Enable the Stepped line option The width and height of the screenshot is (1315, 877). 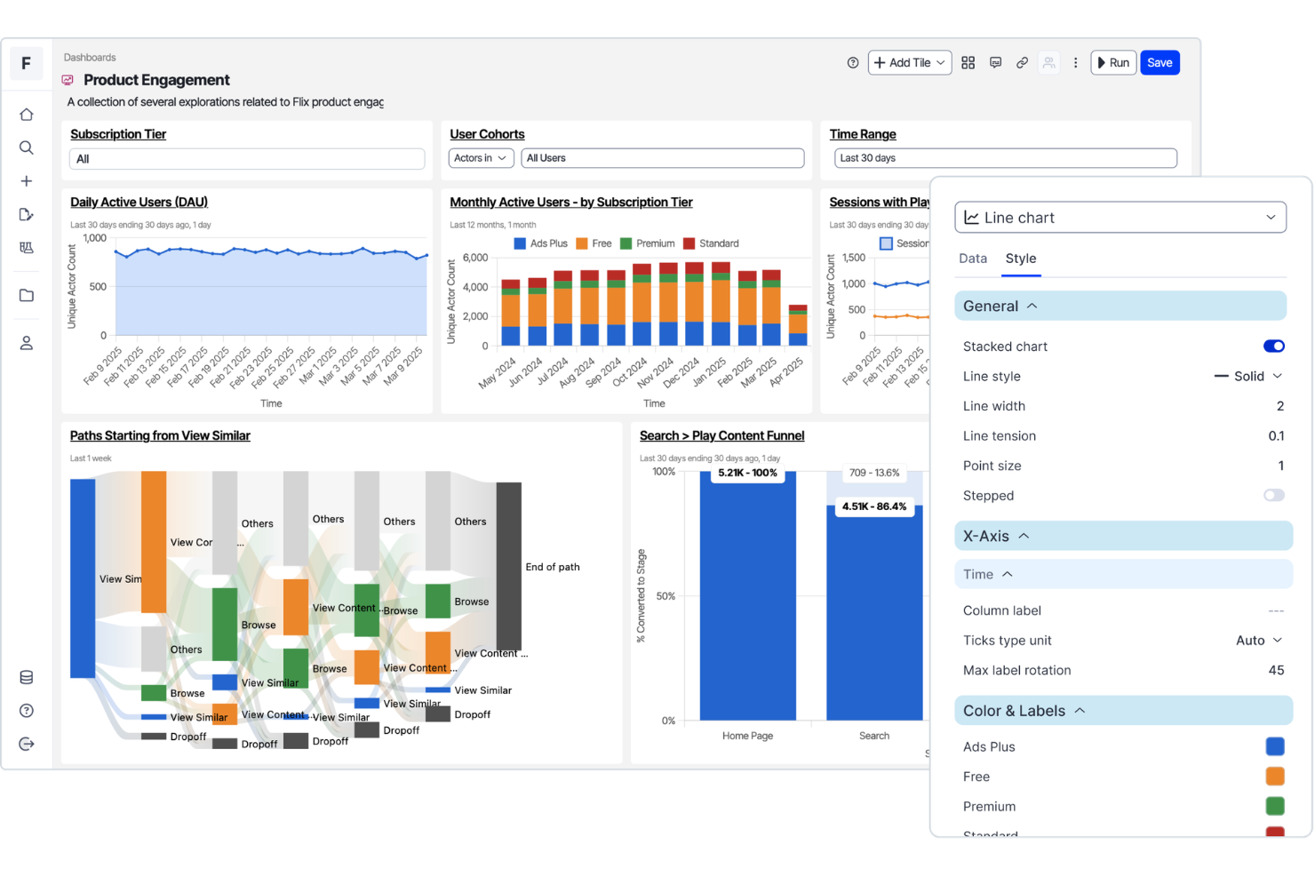click(x=1273, y=495)
